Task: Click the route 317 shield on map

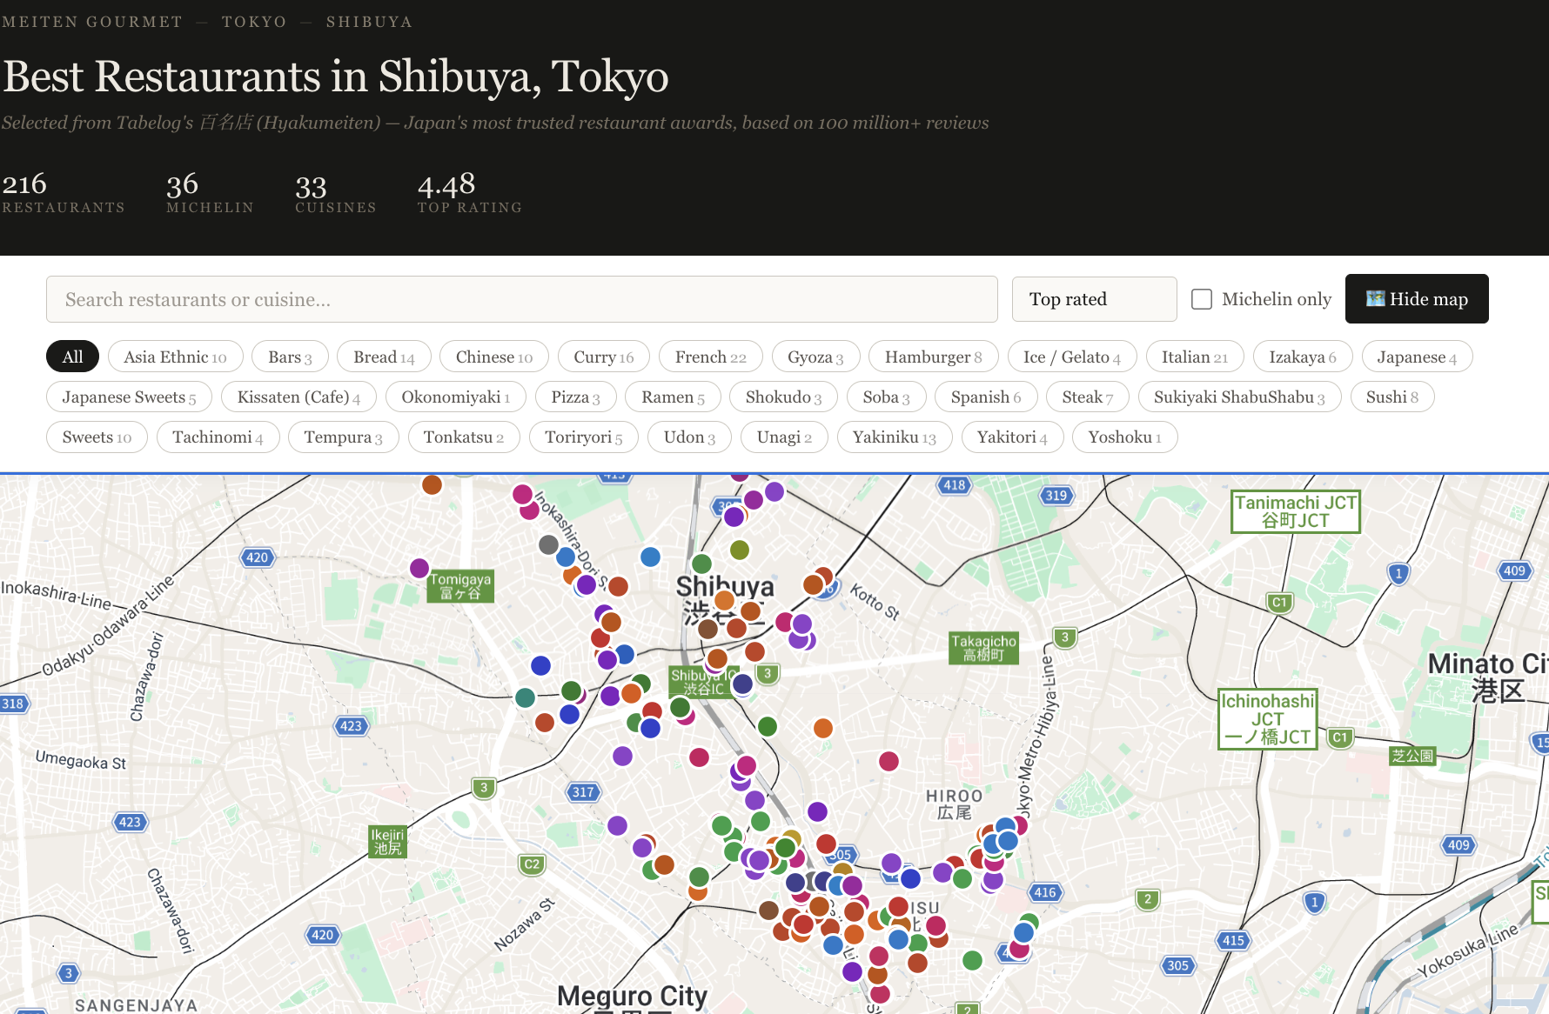Action: coord(583,791)
